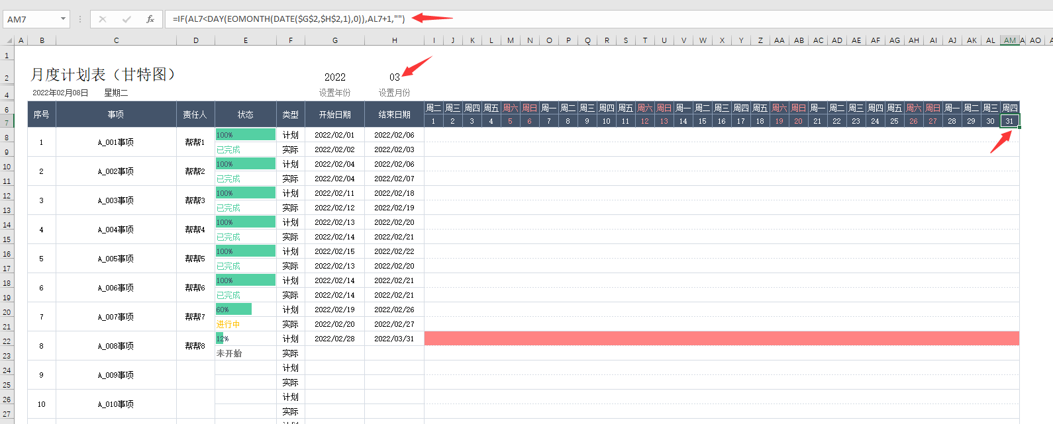Viewport: 1053px width, 424px height.
Task: Click the end date 2022/03/31
Action: (x=395, y=339)
